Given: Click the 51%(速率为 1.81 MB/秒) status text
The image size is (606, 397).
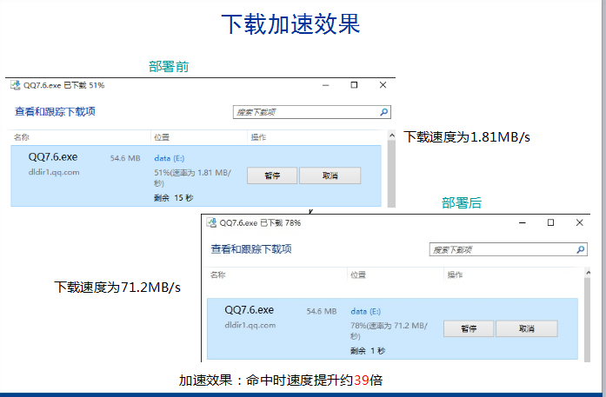Looking at the screenshot, I should coord(192,177).
